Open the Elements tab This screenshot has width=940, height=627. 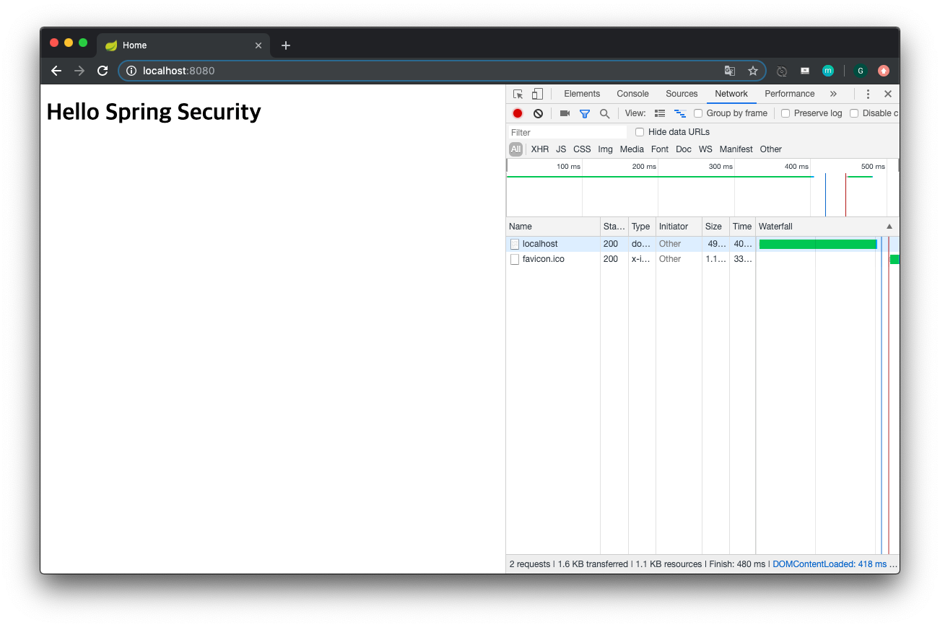pos(582,94)
